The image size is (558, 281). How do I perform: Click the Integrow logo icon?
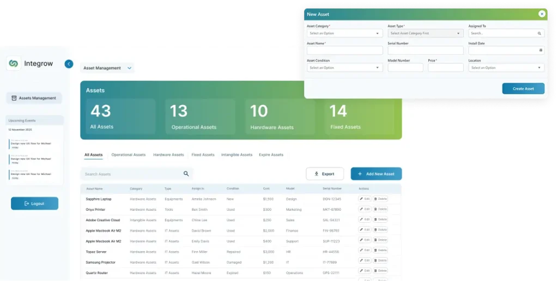tap(14, 64)
